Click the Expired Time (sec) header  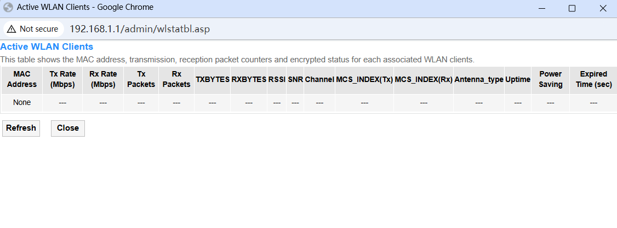[593, 79]
